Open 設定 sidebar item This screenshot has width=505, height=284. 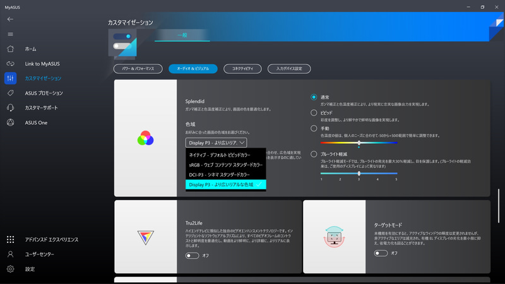tap(30, 269)
